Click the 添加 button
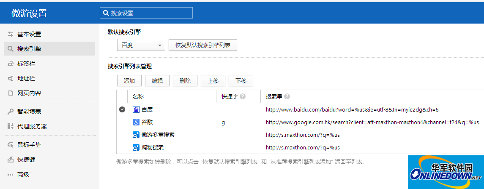The width and height of the screenshot is (484, 189). click(129, 81)
